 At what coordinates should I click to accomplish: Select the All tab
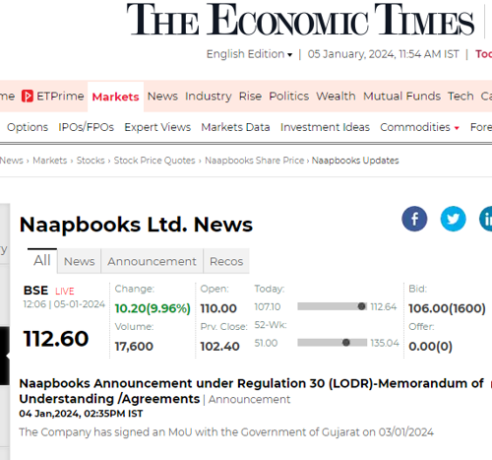(42, 260)
